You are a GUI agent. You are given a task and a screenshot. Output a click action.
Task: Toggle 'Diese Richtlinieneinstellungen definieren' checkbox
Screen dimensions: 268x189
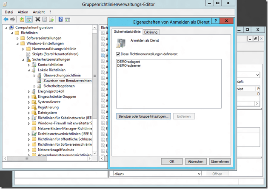tap(118, 54)
